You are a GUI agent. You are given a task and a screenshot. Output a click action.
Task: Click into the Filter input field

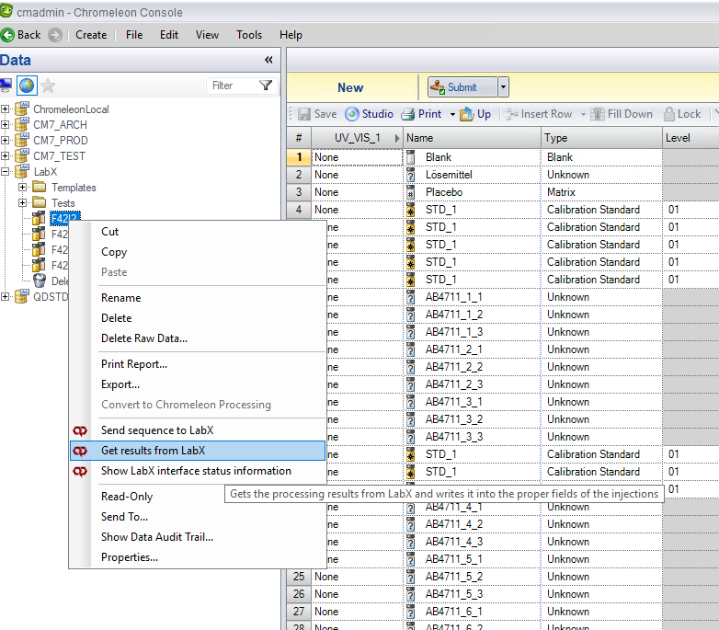(x=234, y=86)
